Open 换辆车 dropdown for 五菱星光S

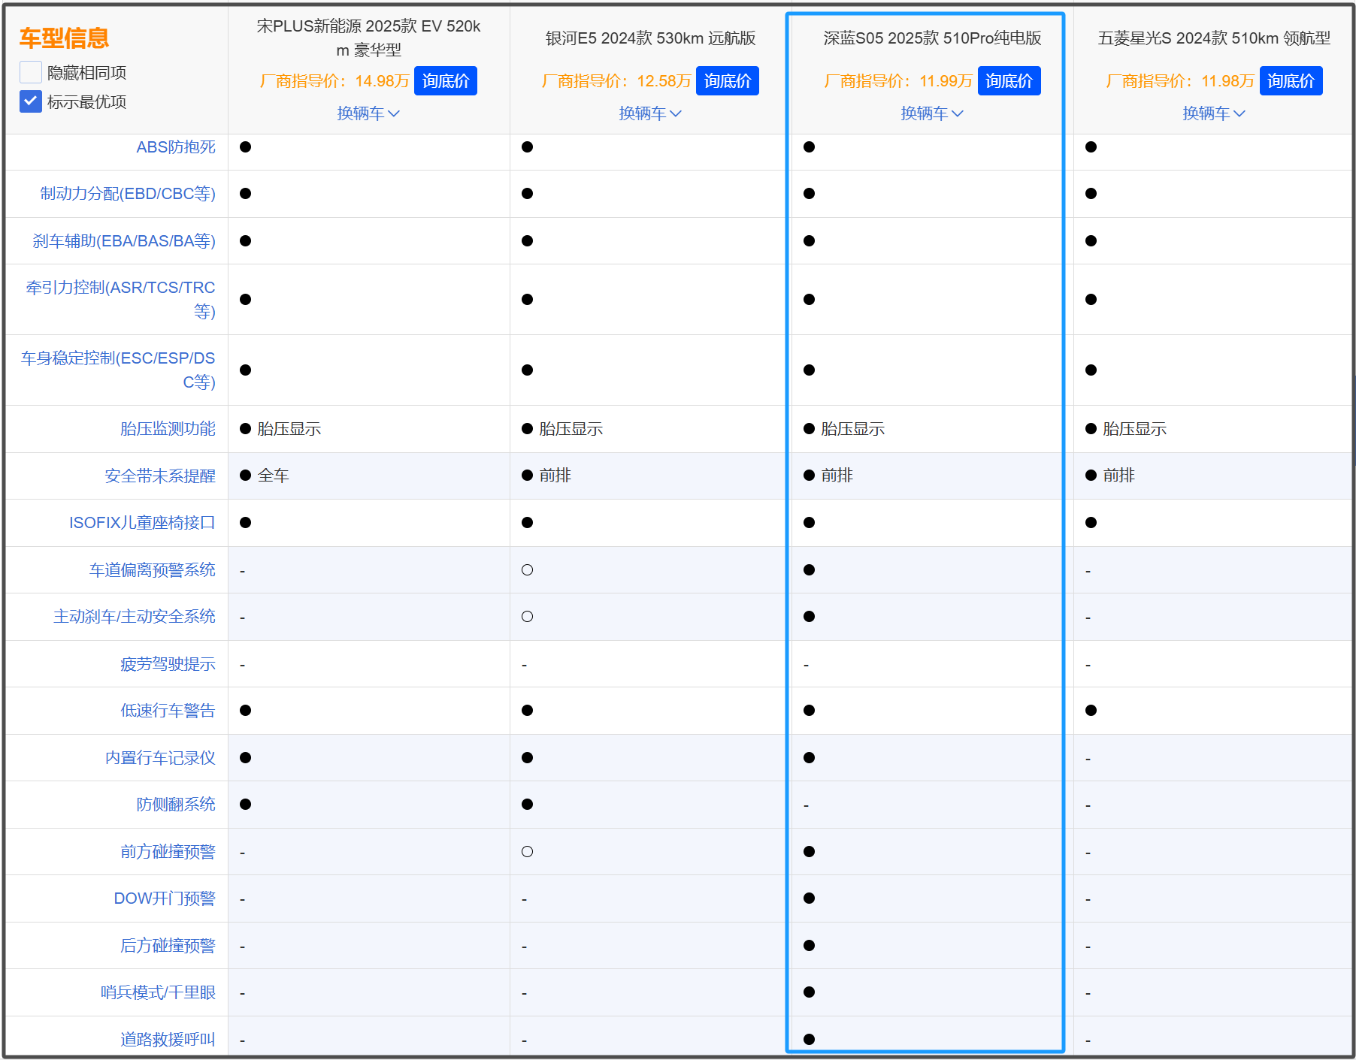coord(1214,113)
